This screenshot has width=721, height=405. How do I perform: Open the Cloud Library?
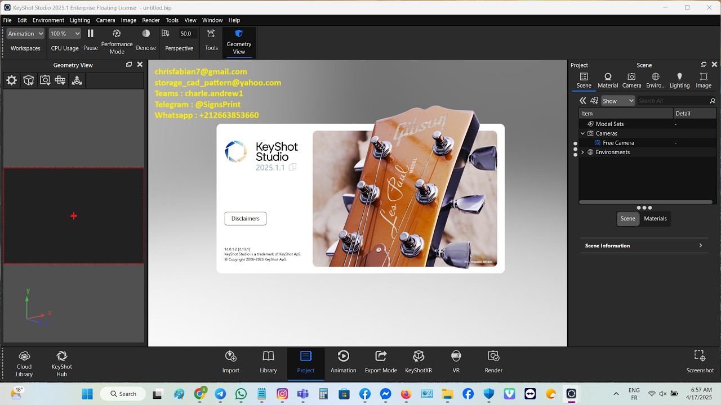click(24, 363)
